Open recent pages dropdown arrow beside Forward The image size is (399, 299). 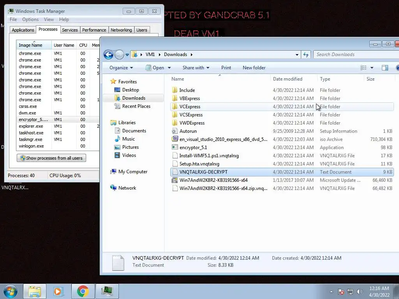coord(127,55)
